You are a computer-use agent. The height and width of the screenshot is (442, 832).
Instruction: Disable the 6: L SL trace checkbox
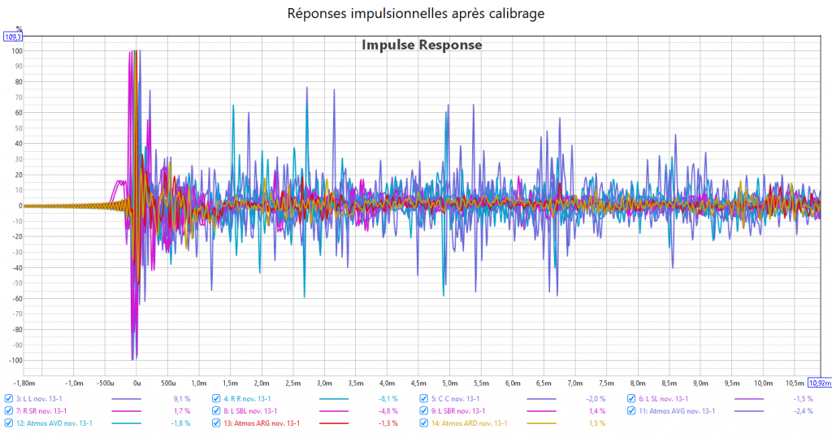(631, 399)
